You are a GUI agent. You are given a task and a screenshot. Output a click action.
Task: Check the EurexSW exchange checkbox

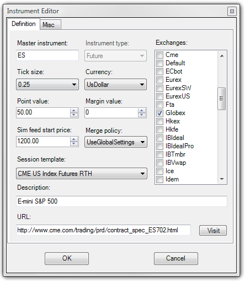click(159, 88)
